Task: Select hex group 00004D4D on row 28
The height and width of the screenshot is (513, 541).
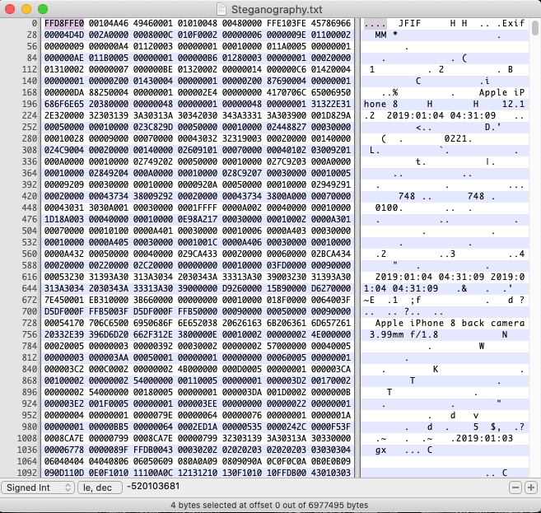Action: pyautogui.click(x=64, y=35)
